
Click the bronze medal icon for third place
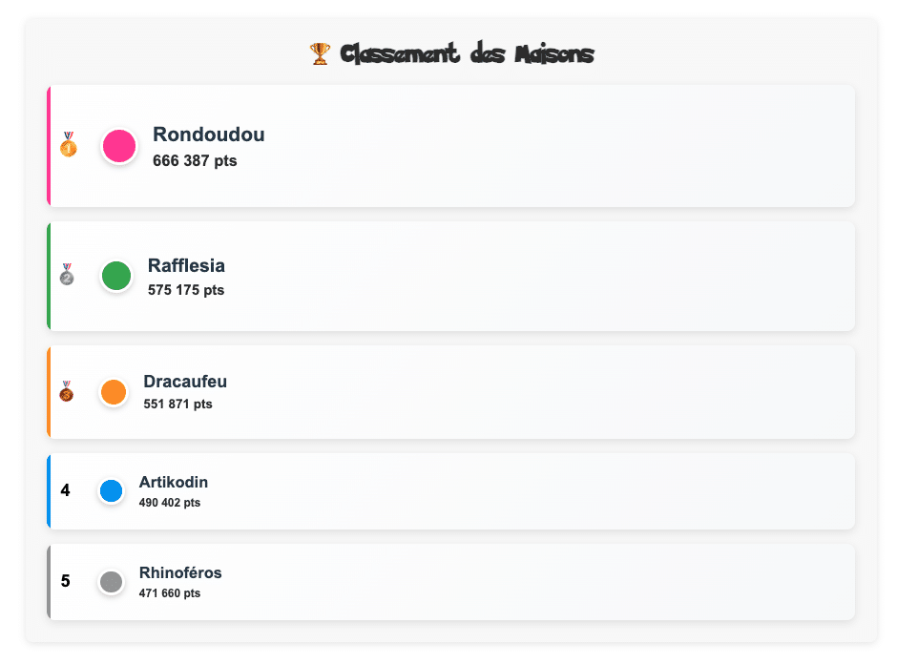click(67, 391)
